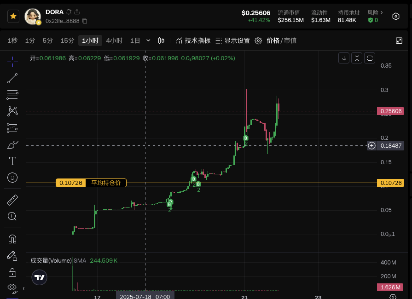Click the current price tag 0.25606
Image resolution: width=412 pixels, height=299 pixels.
tap(391, 111)
